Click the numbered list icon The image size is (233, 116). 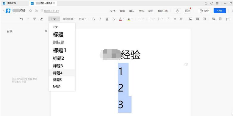[x=159, y=19]
